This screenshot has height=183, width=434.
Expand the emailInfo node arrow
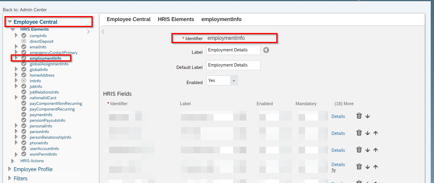click(16, 47)
